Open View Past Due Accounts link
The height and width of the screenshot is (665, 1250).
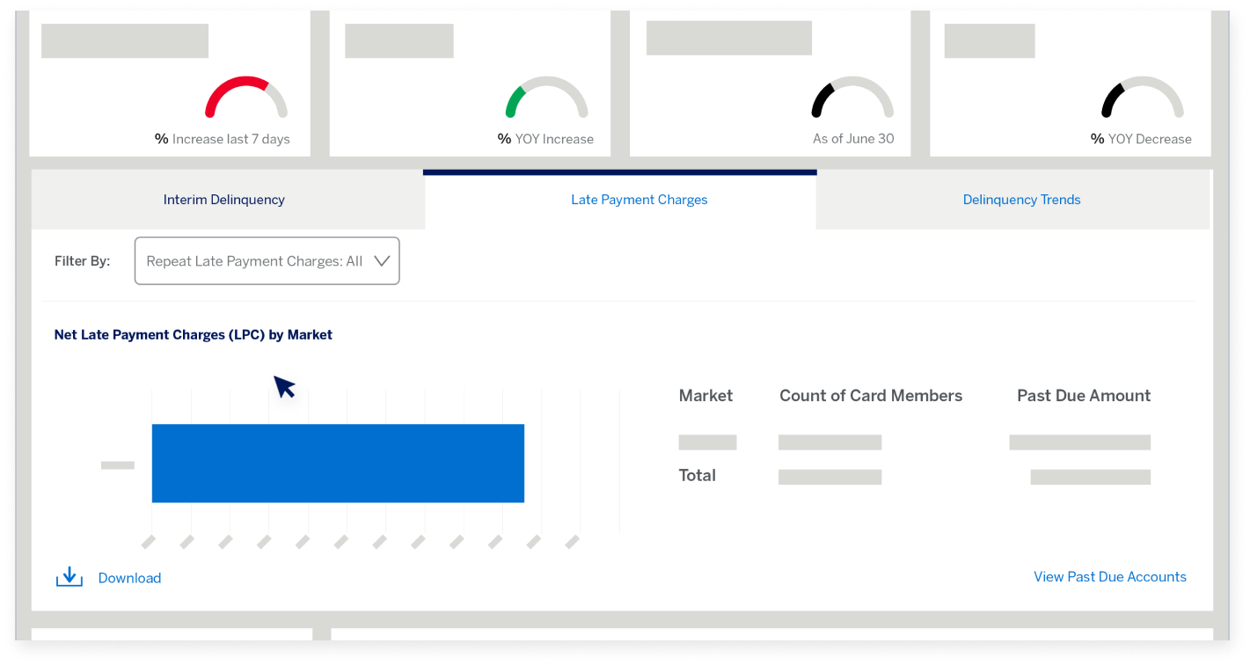coord(1109,577)
